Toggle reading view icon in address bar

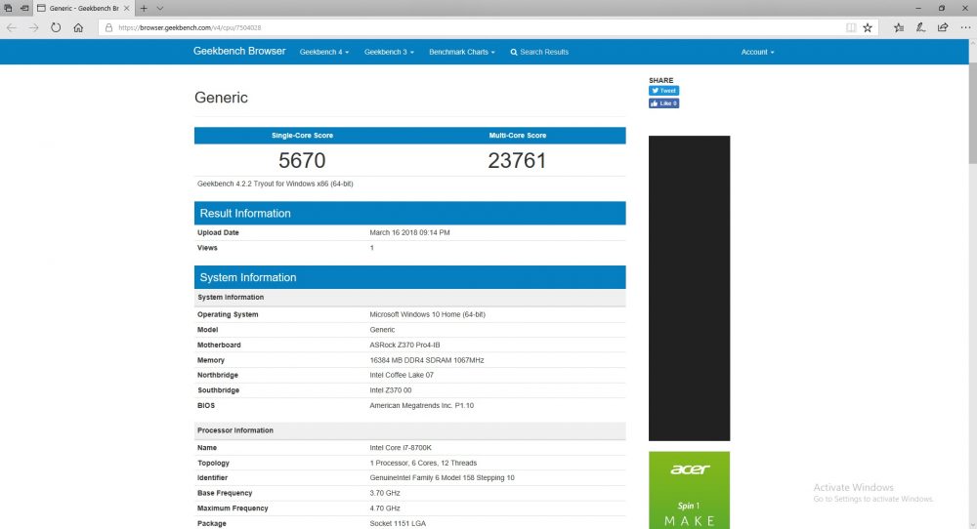[x=851, y=27]
